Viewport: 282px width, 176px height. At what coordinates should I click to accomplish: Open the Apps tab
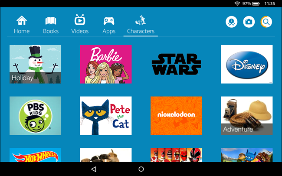coord(109,25)
